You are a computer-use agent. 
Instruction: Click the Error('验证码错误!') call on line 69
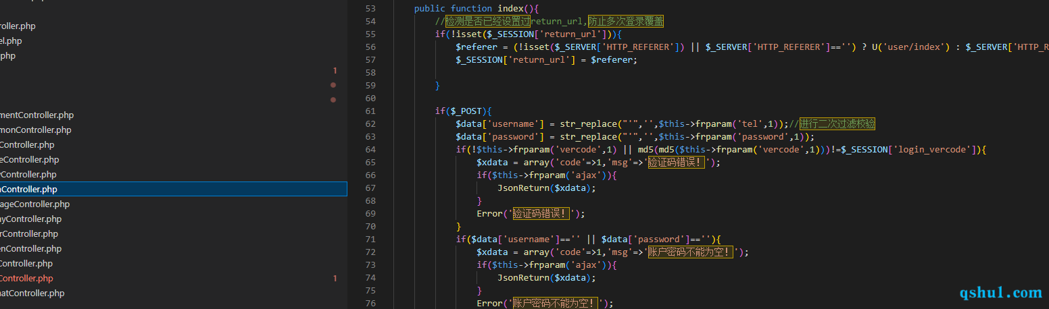coord(531,214)
